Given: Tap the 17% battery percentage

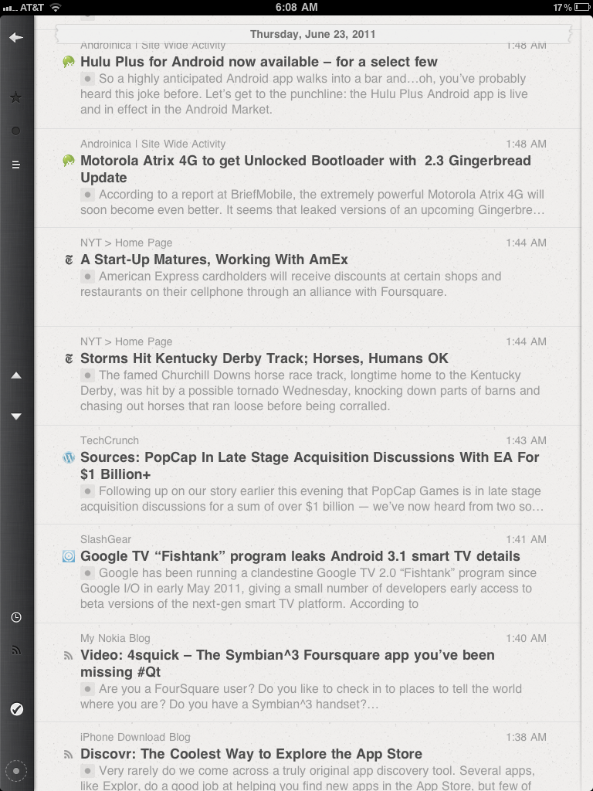Looking at the screenshot, I should [562, 7].
